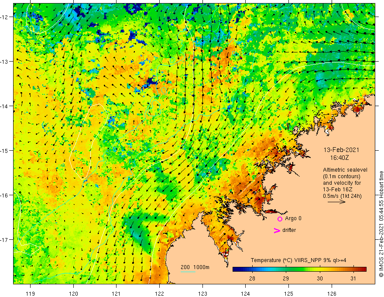Click the longitude axis label '120'

[x=73, y=294]
